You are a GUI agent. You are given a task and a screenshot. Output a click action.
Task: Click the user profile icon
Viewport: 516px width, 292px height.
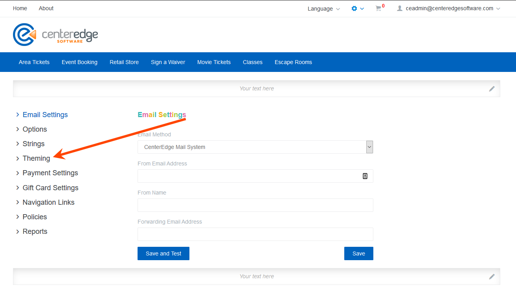tap(400, 8)
